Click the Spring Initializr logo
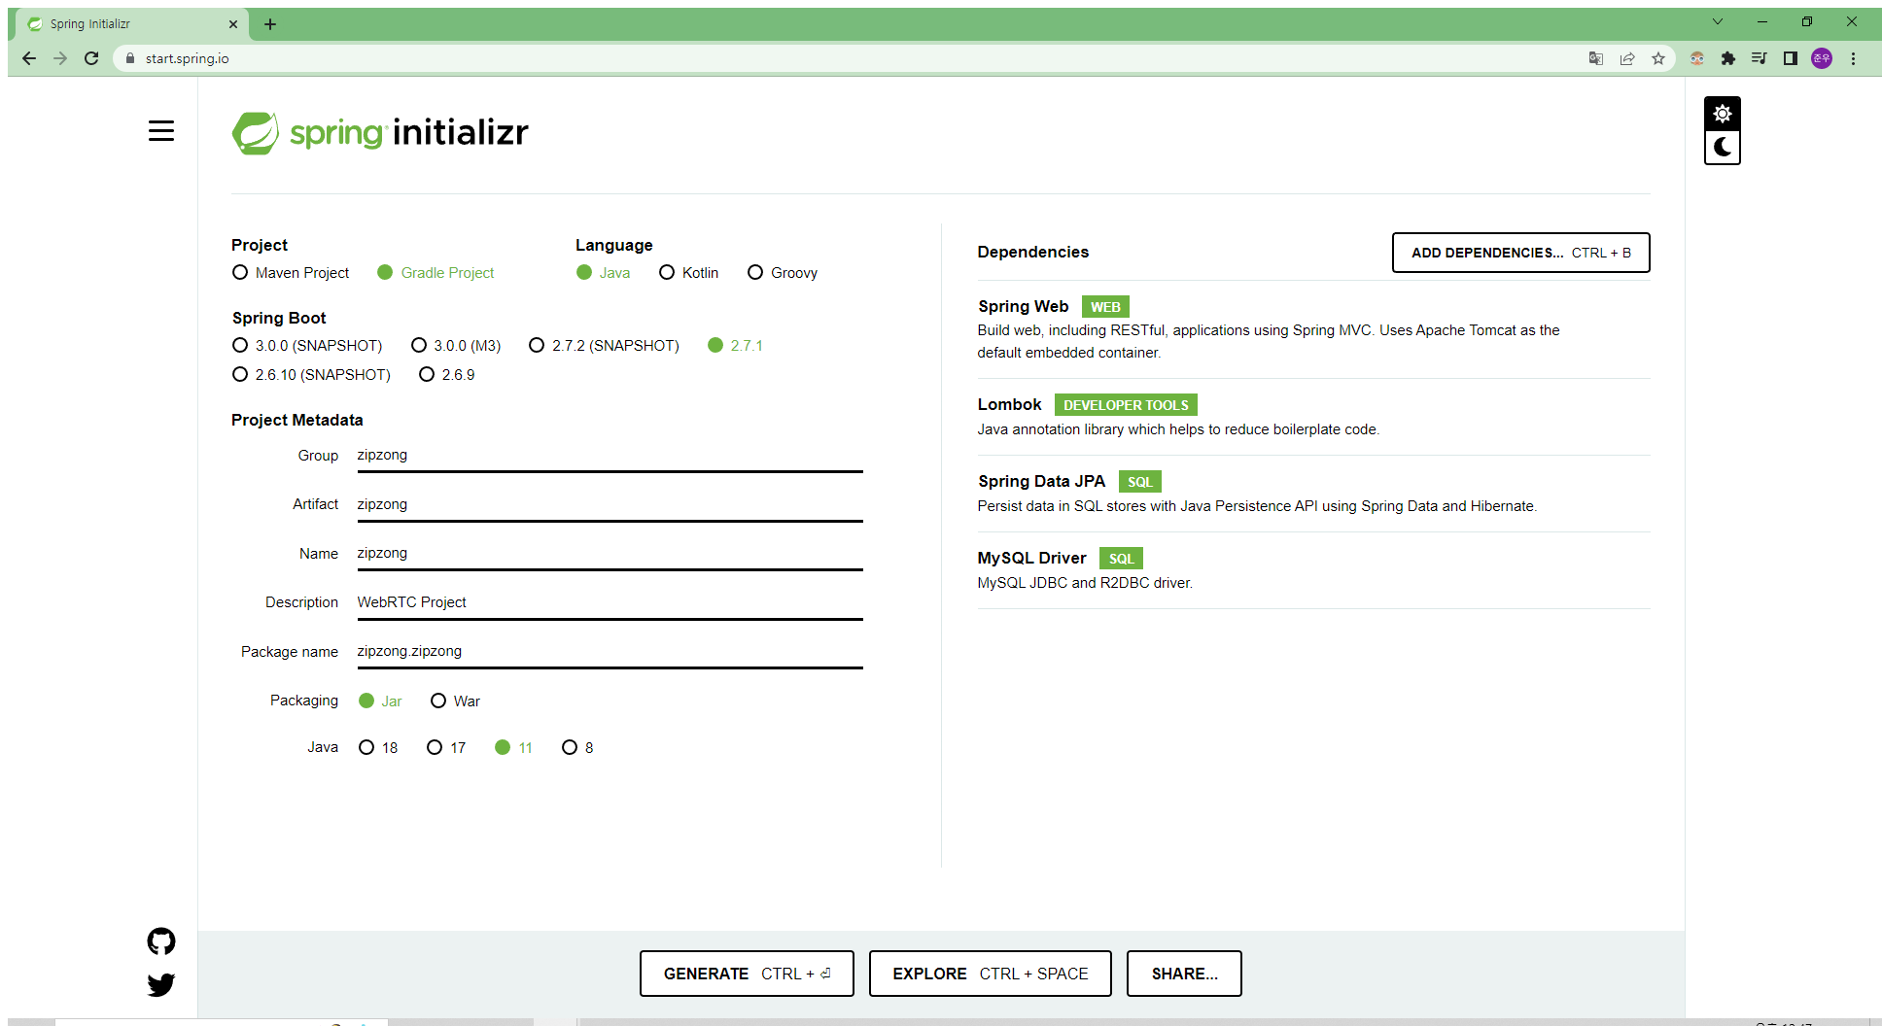This screenshot has height=1026, width=1882. pos(380,133)
